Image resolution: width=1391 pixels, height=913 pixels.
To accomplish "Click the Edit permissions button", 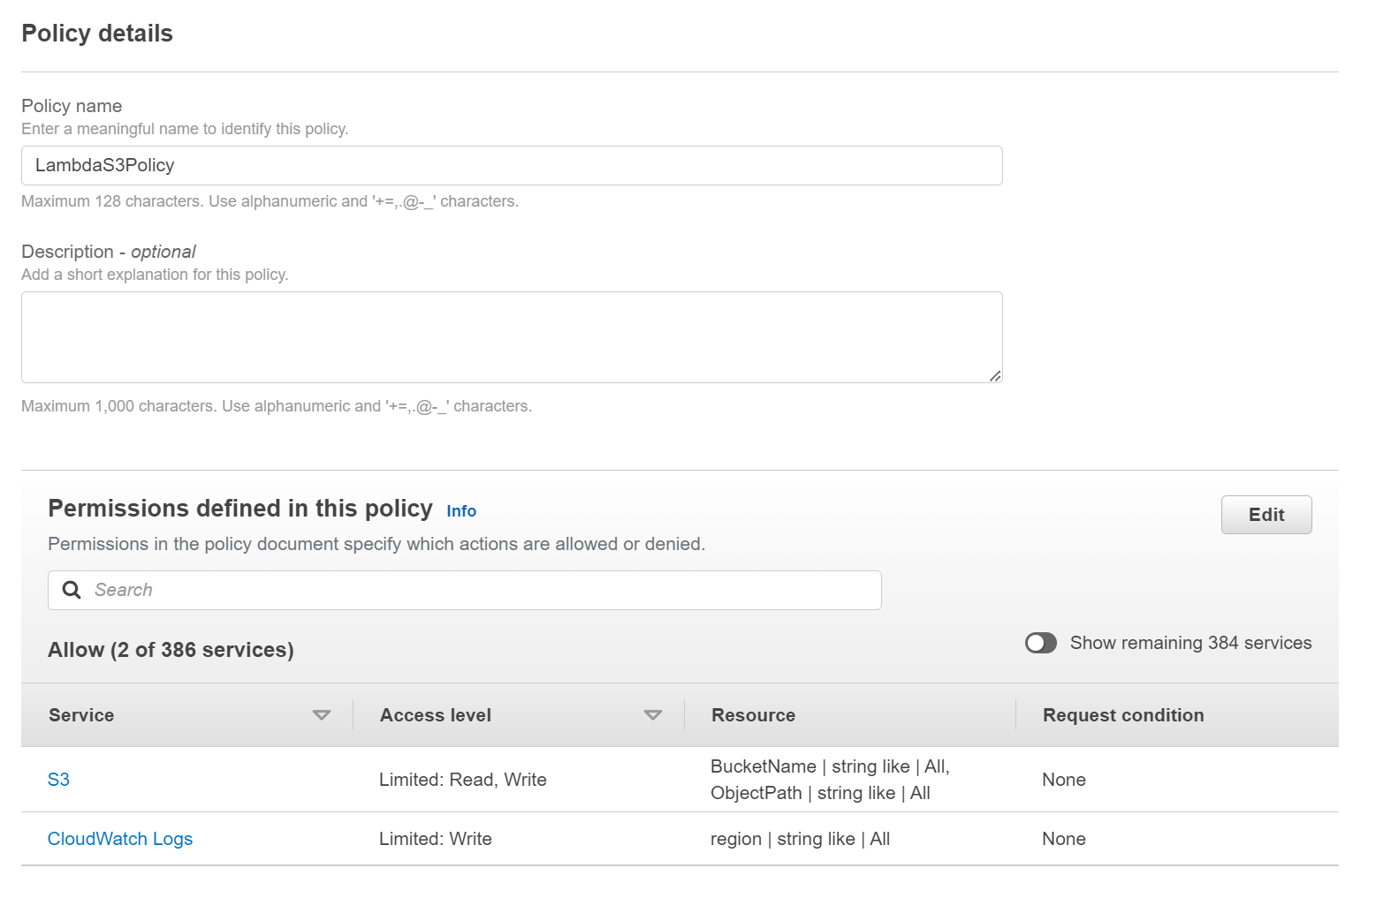I will point(1266,515).
